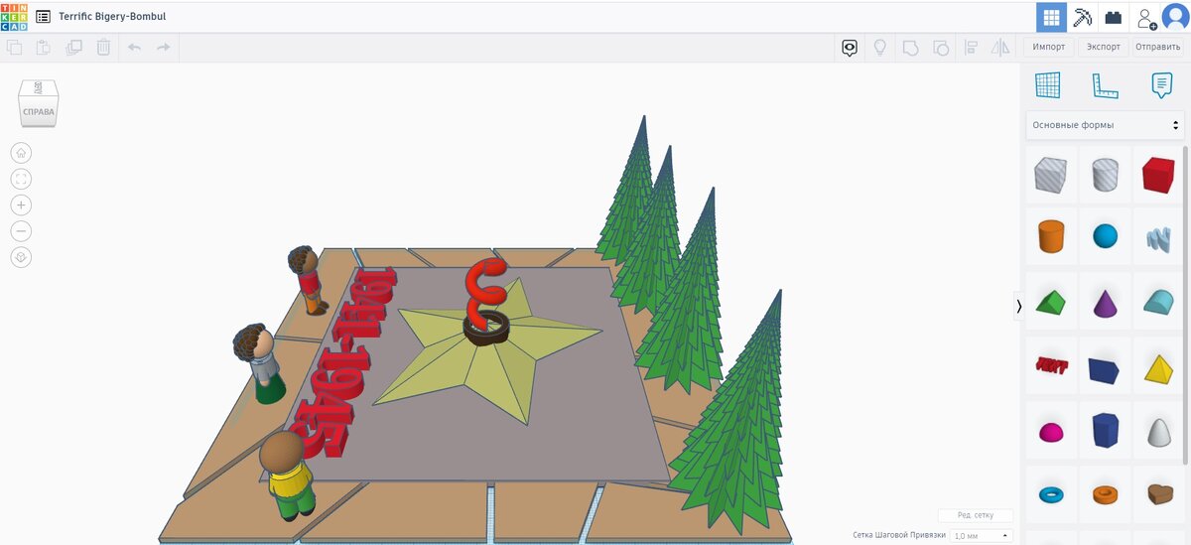This screenshot has height=545, width=1191.
Task: Switch to Blocks pickaxe mode
Action: [1083, 17]
